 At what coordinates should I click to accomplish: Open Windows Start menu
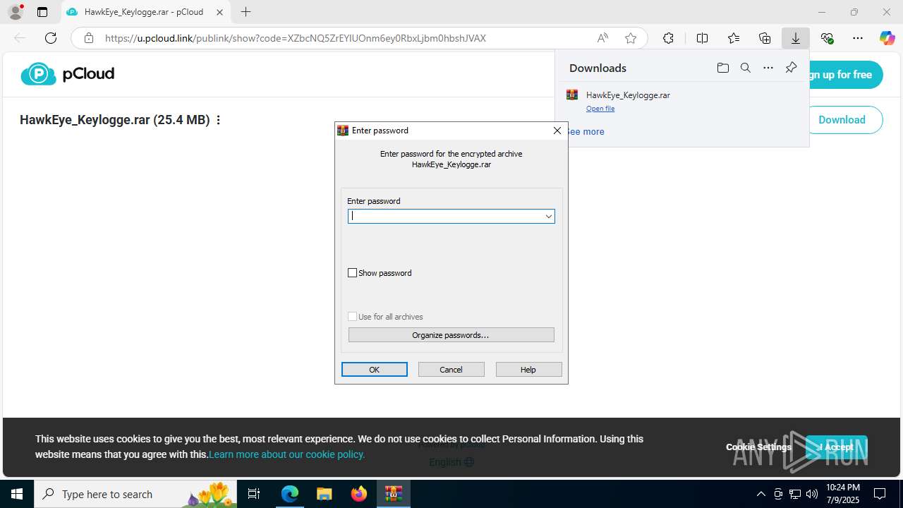pyautogui.click(x=17, y=494)
